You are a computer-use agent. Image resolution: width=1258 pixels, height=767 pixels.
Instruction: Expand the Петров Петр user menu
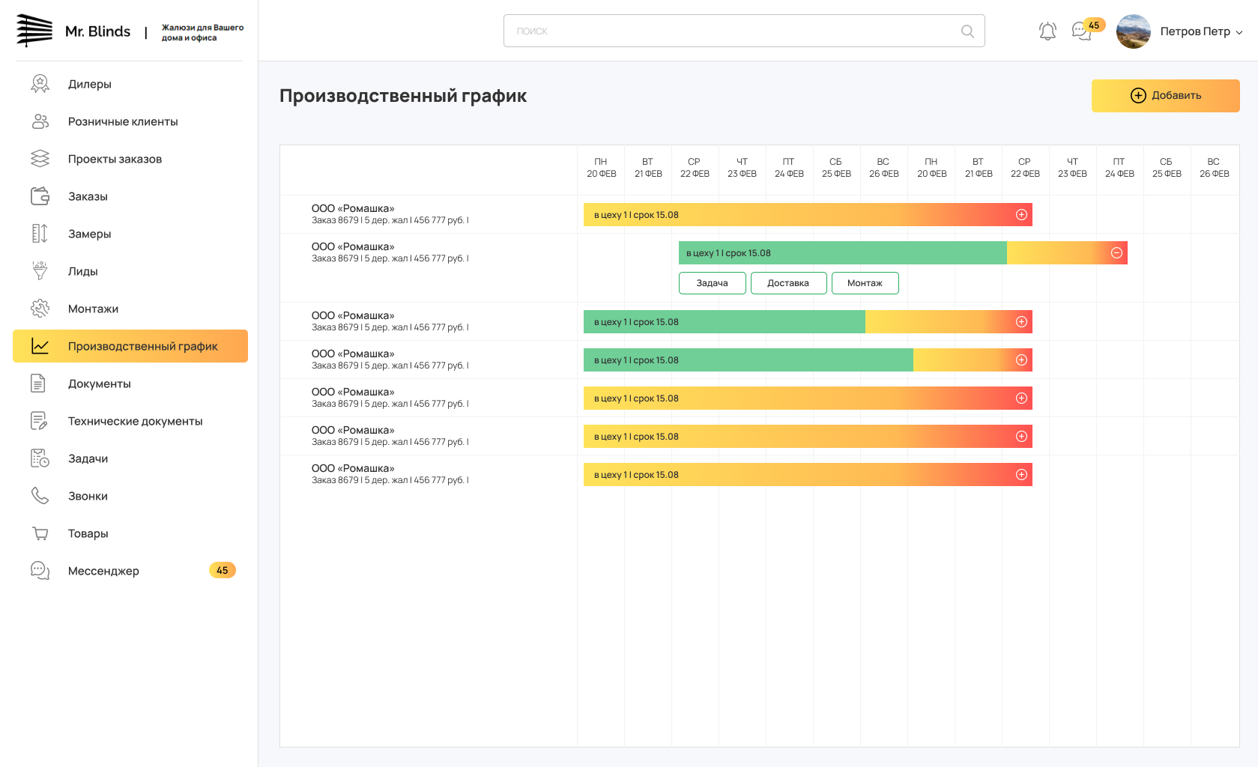click(x=1201, y=31)
